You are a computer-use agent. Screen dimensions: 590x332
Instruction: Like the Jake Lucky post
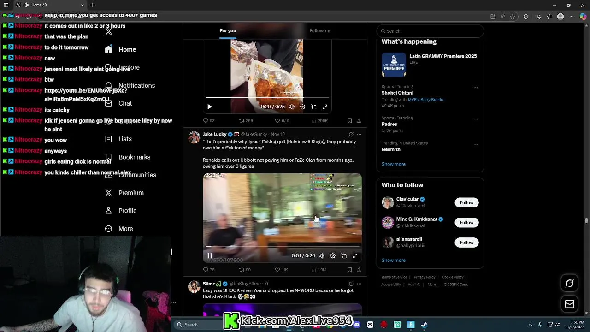point(281,269)
